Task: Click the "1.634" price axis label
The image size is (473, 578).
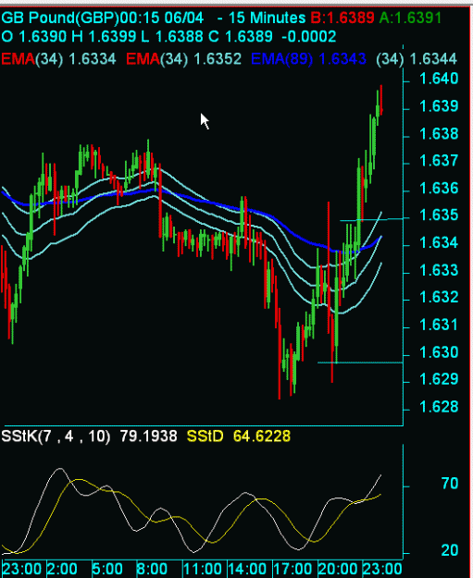Action: coord(439,242)
